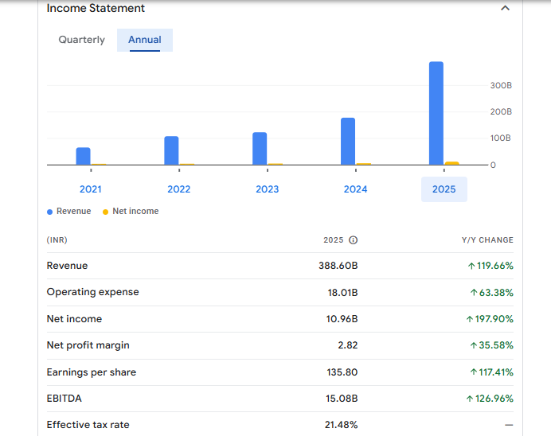Image resolution: width=551 pixels, height=436 pixels.
Task: Click the highlighted 2025 year button
Action: pyautogui.click(x=444, y=189)
